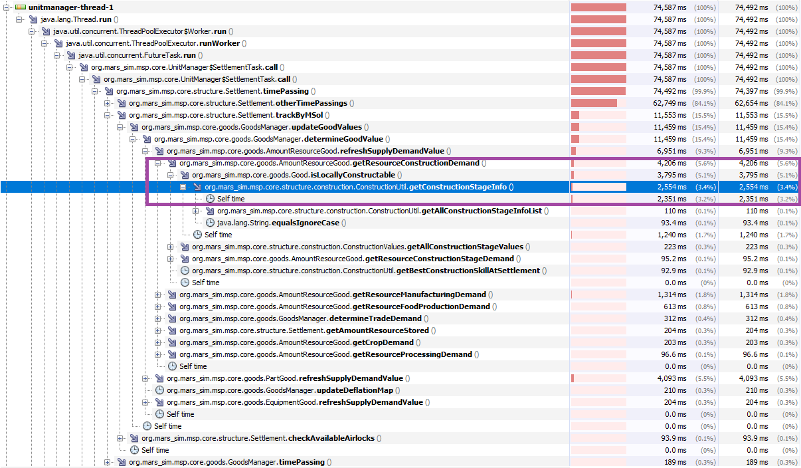Click the method icon of PartGood.refreshSupplyDemandValue
801x468 pixels.
(159, 378)
